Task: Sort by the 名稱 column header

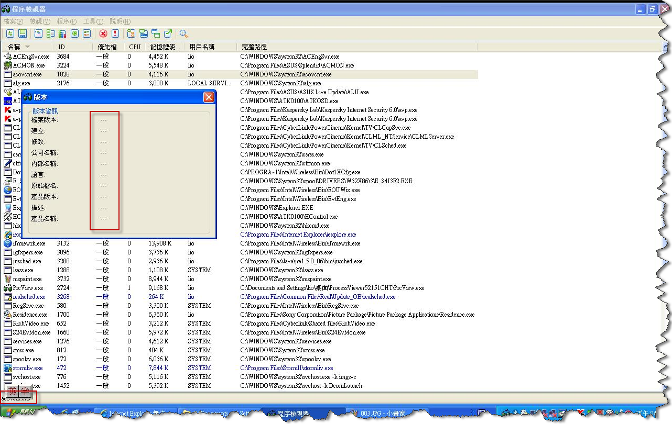Action: [27, 47]
